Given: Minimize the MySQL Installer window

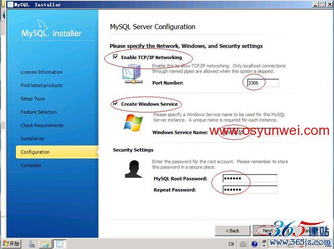Looking at the screenshot, I should [x=316, y=4].
